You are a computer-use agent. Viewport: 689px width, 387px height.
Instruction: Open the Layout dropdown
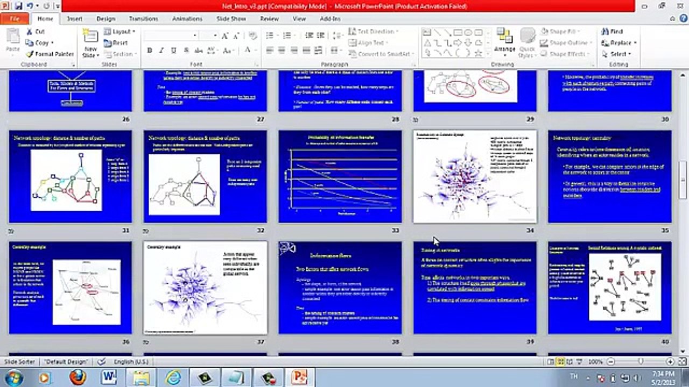click(x=119, y=32)
